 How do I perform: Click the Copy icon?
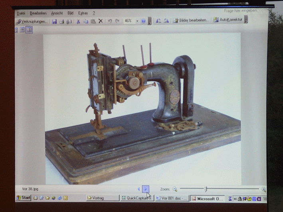[x=85, y=21]
